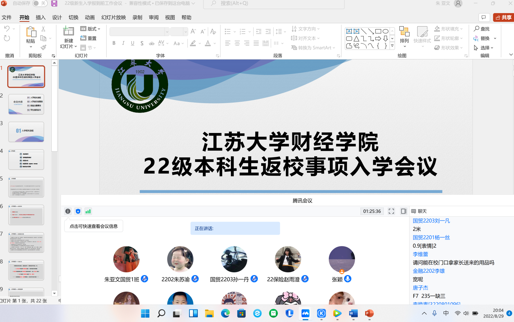This screenshot has width=514, height=322.
Task: Toggle Bold formatting button
Action: click(114, 43)
